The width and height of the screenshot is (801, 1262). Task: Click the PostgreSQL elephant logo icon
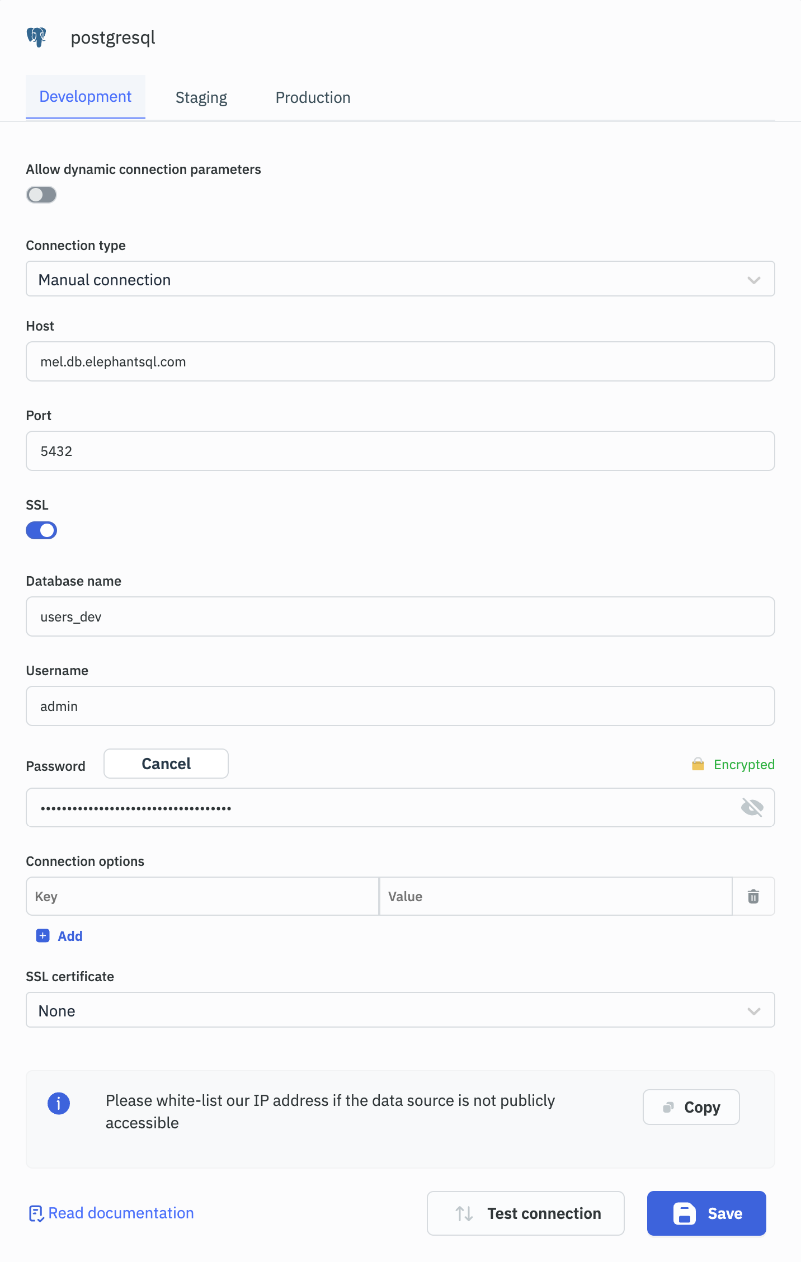tap(36, 37)
